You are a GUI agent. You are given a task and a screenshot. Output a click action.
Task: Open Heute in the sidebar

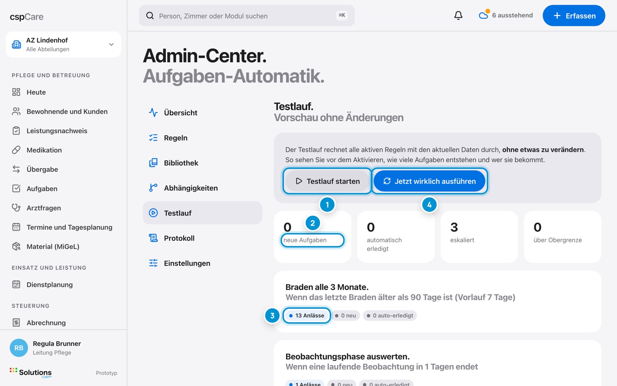tap(63, 92)
